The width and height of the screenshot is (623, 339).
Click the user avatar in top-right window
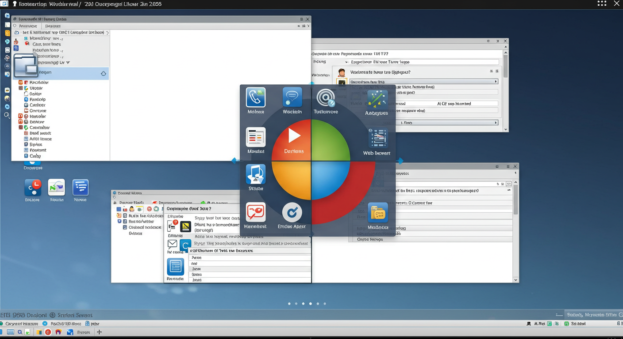(x=341, y=73)
